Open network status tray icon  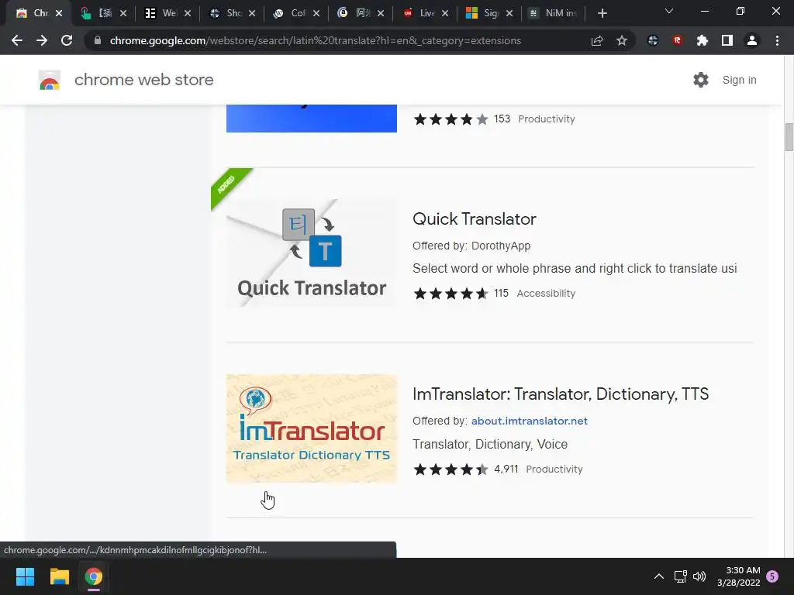(680, 576)
